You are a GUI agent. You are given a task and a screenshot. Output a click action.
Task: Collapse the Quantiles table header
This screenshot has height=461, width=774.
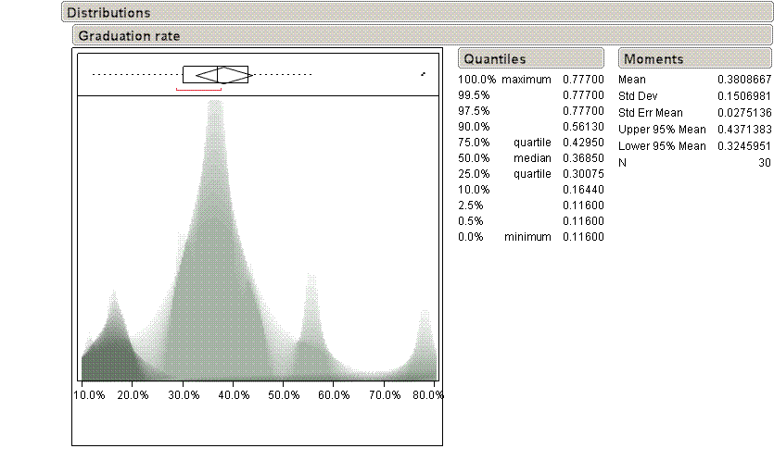click(495, 58)
